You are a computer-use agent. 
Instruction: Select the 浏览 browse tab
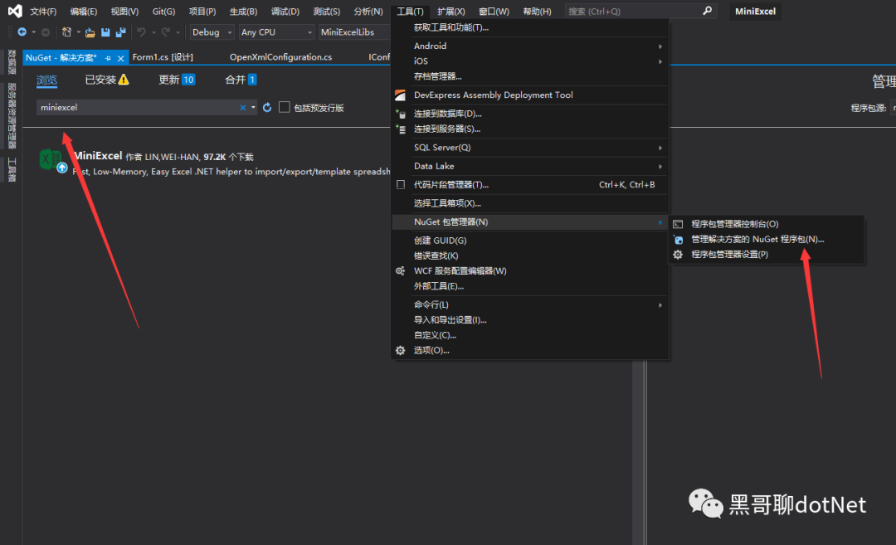(46, 80)
